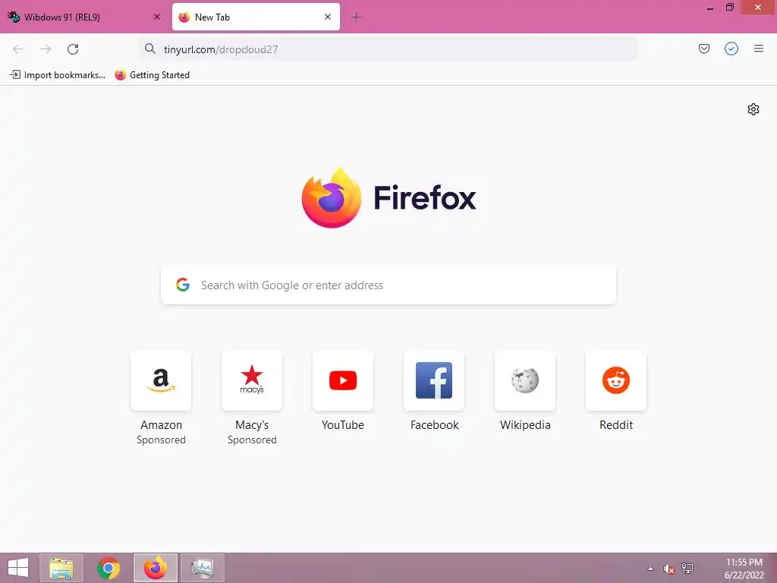Open the Firefox hamburger application menu

pos(759,49)
